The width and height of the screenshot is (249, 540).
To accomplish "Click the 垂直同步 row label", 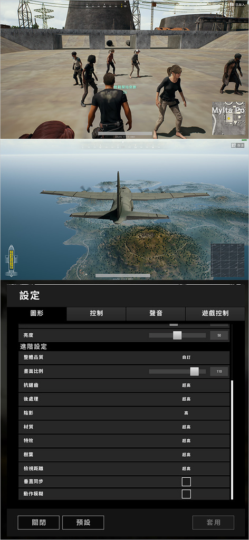I will pos(33,482).
